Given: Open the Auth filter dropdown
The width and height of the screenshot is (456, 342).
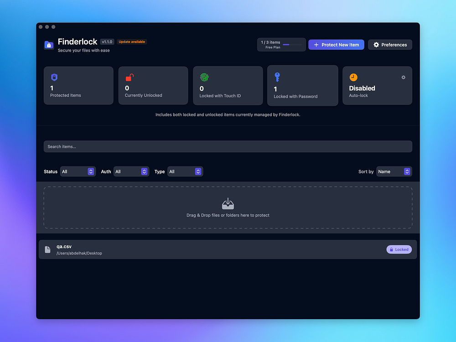Looking at the screenshot, I should (131, 171).
